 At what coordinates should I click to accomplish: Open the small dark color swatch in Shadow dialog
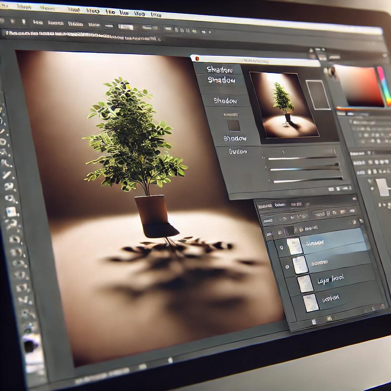coord(234,125)
